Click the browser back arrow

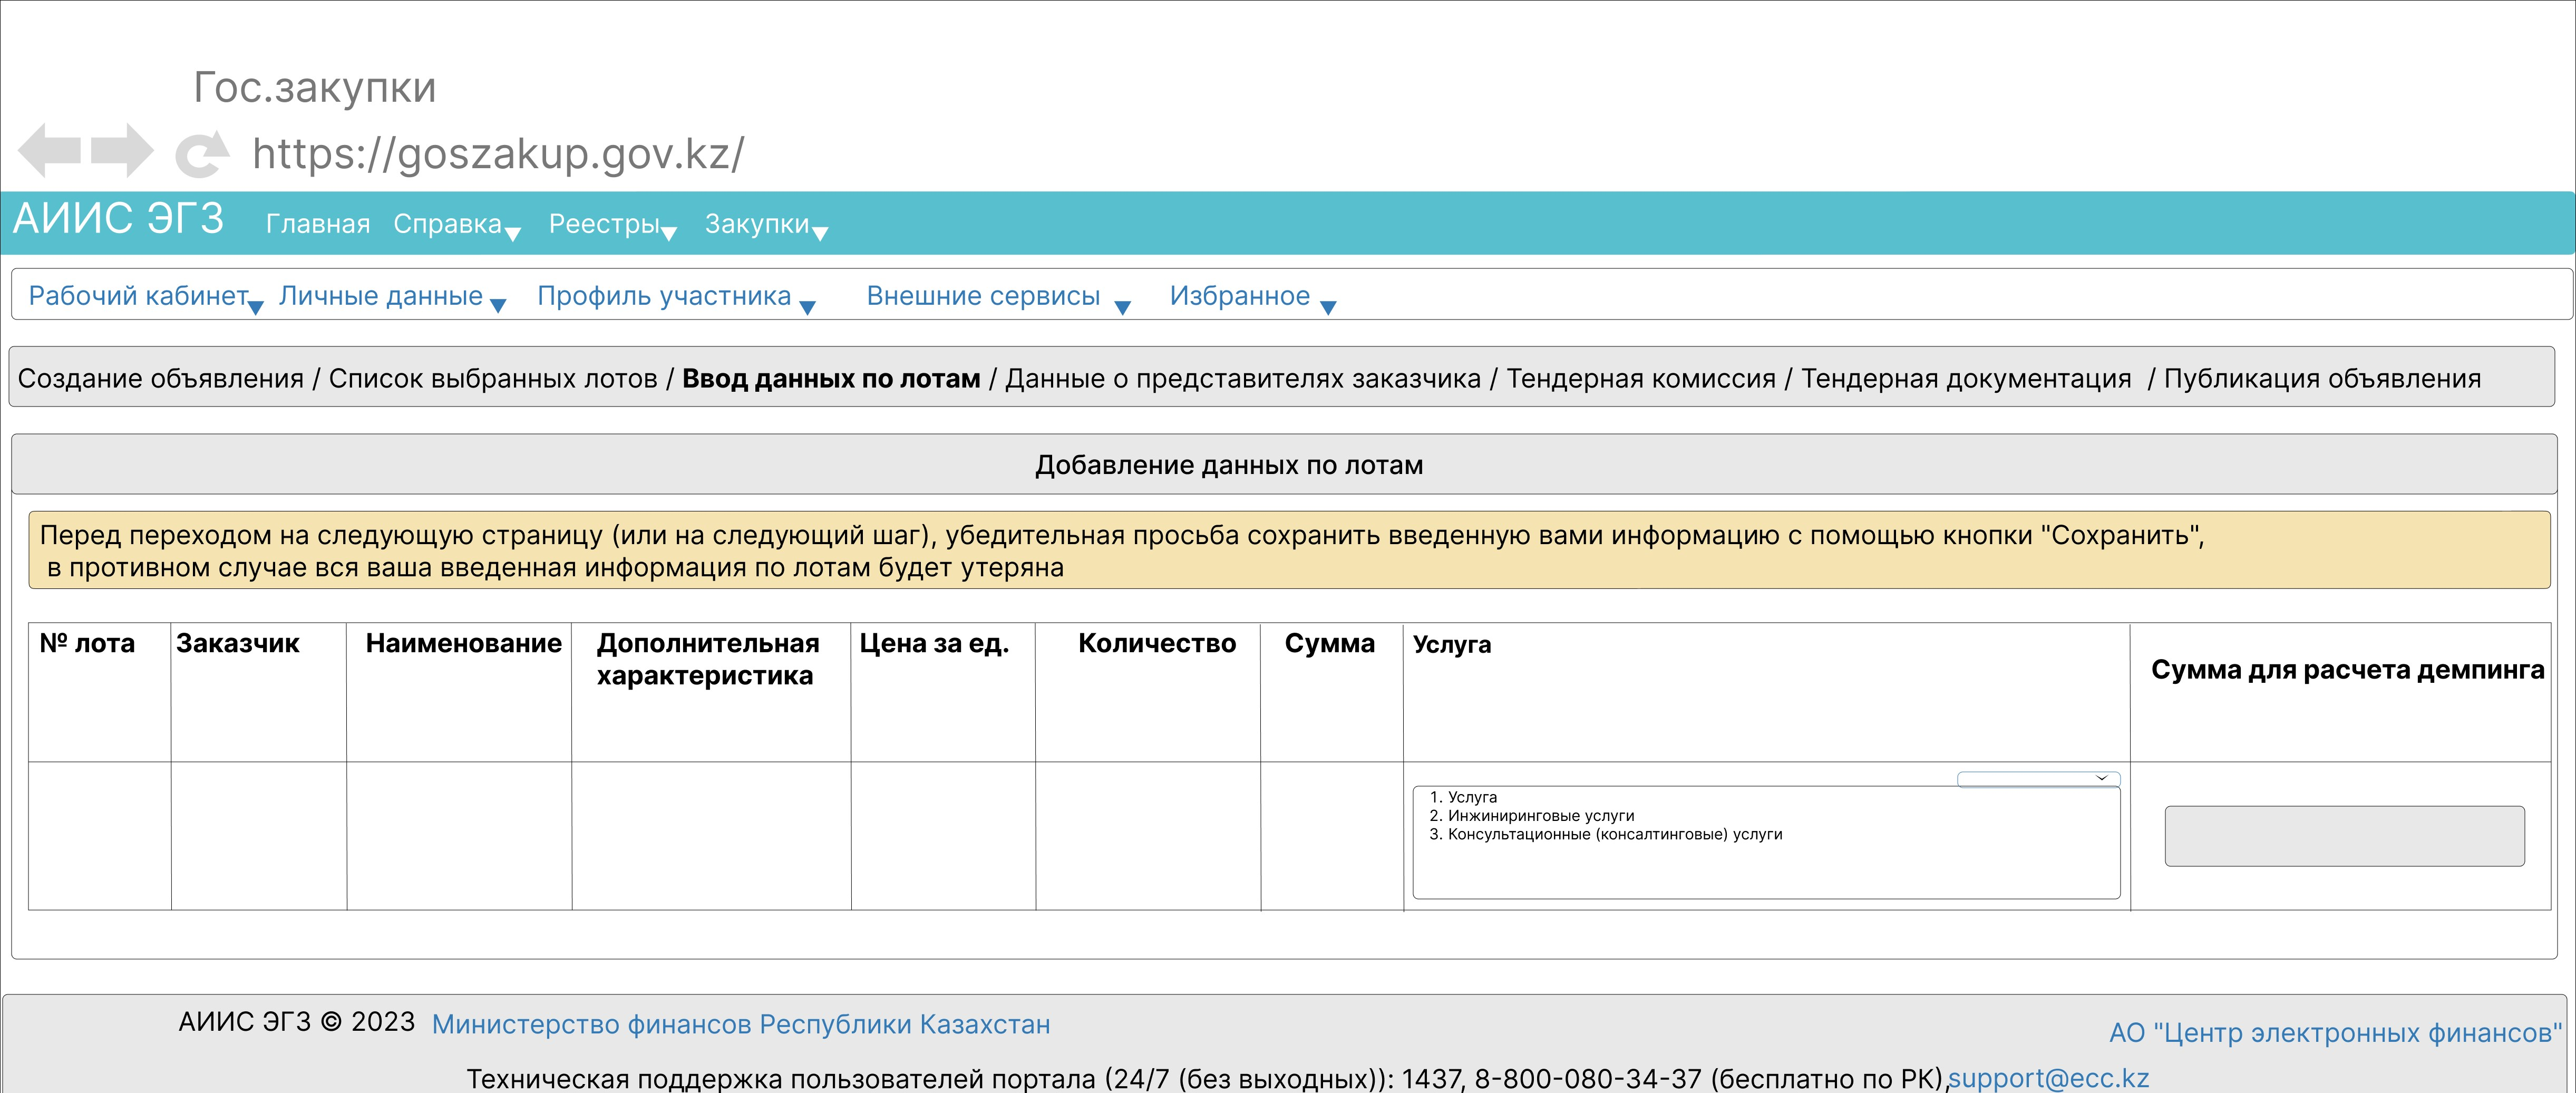[x=49, y=151]
